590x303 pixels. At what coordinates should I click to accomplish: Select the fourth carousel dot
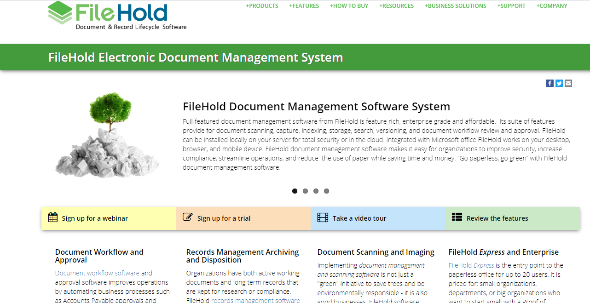click(x=327, y=191)
